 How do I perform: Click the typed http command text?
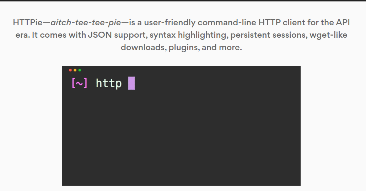click(109, 84)
